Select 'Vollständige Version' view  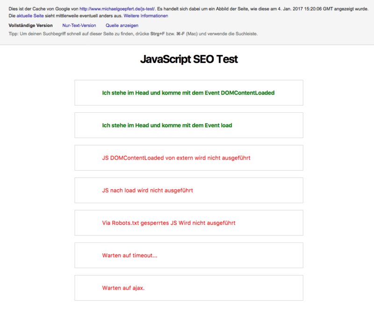click(x=30, y=26)
